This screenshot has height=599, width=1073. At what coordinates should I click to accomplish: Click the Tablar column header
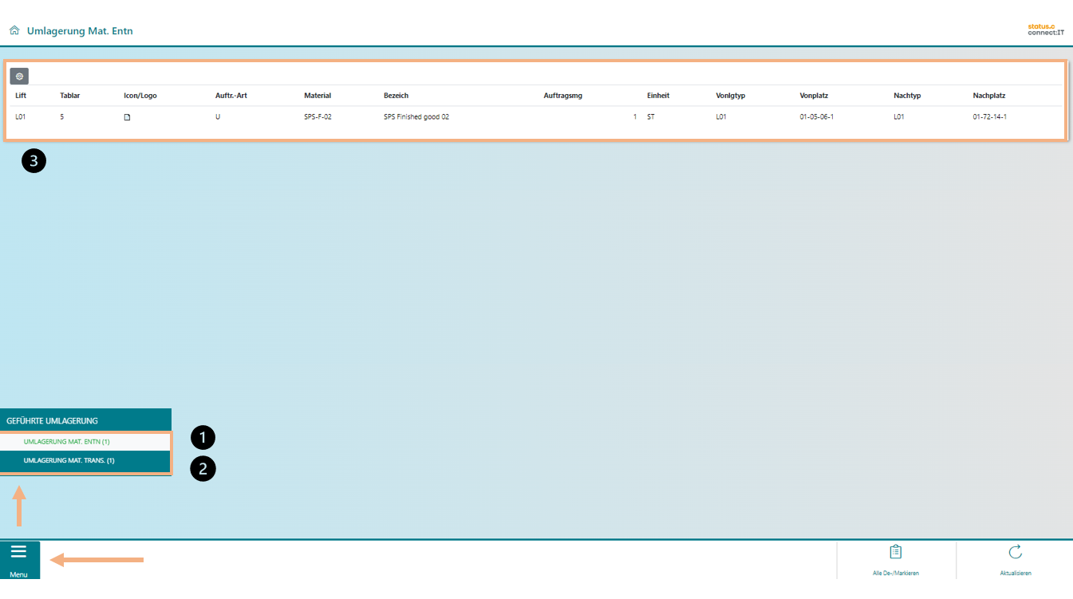coord(69,96)
